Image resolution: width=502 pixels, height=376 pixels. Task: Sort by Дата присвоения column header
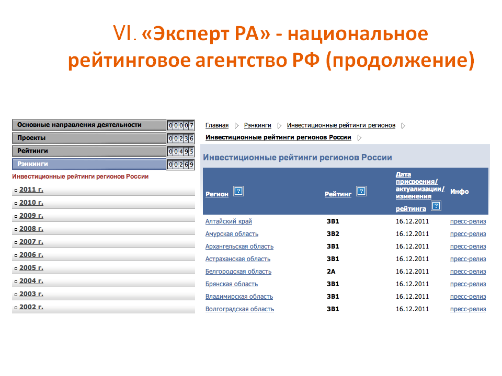tap(420, 191)
